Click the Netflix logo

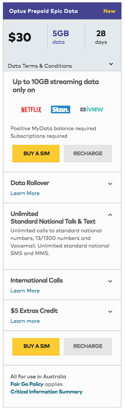[31, 109]
